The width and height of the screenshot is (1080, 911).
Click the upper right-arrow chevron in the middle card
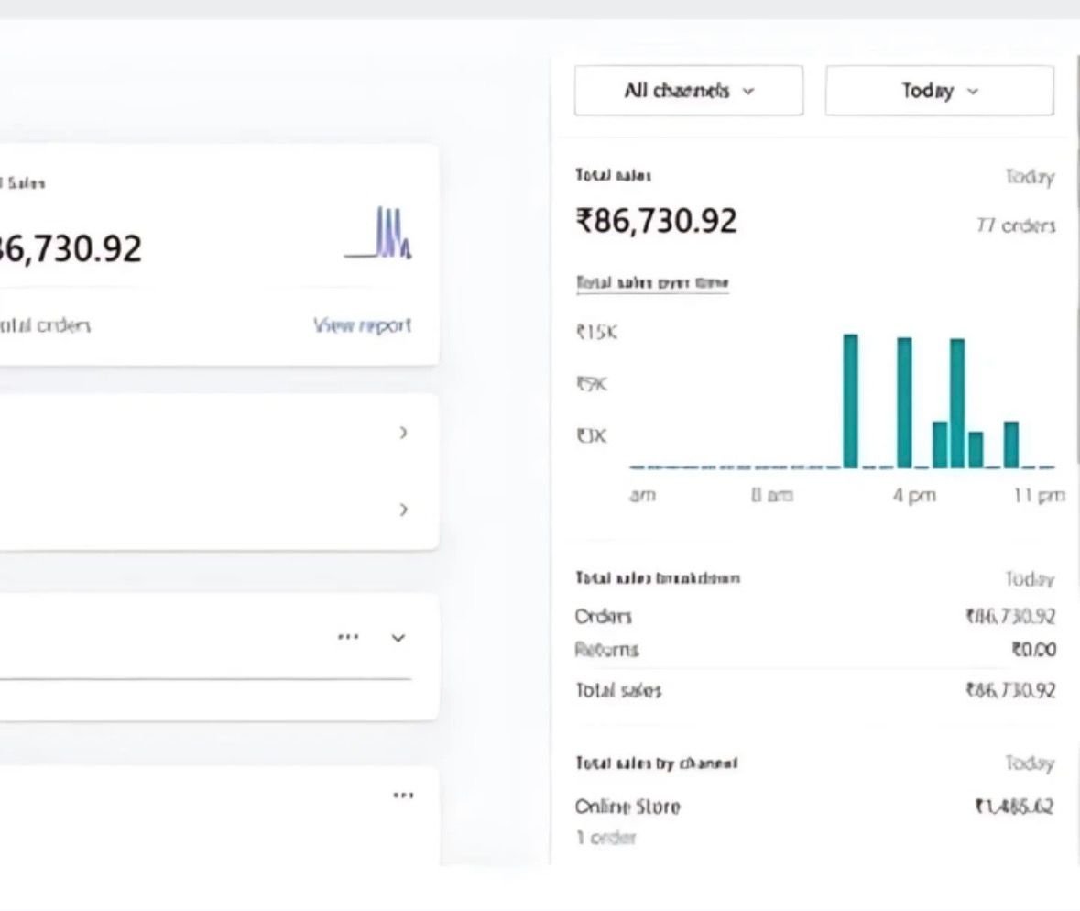pos(403,433)
